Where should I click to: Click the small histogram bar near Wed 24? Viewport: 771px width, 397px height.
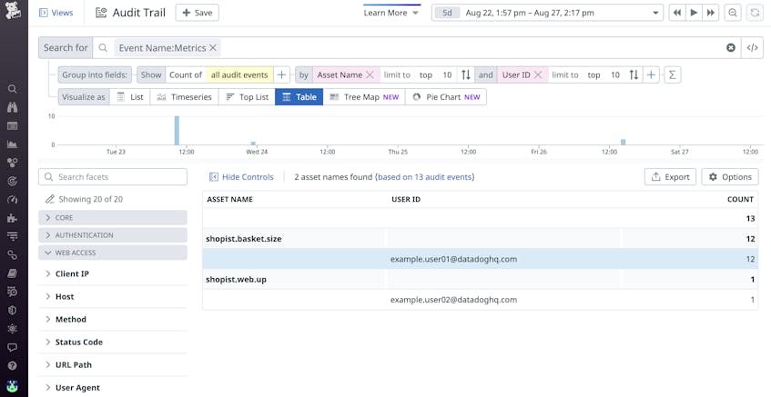coord(253,144)
